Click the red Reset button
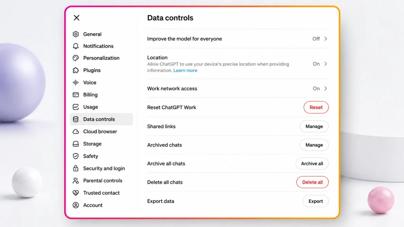This screenshot has width=404, height=227. [x=316, y=107]
